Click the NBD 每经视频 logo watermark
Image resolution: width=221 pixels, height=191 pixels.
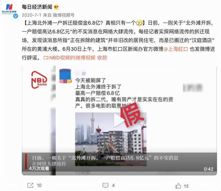39,80
